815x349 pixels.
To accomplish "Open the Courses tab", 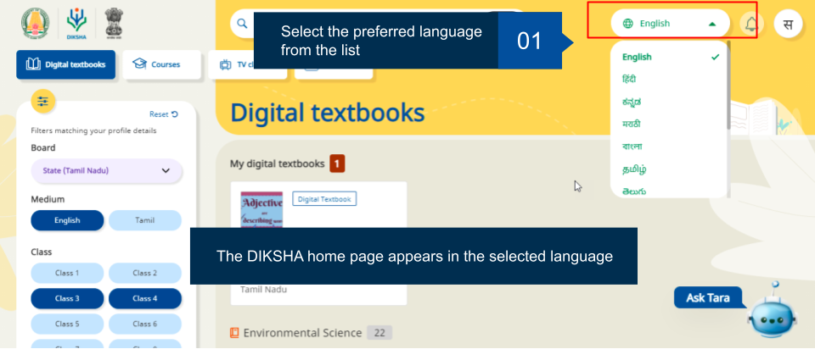I will click(x=162, y=64).
